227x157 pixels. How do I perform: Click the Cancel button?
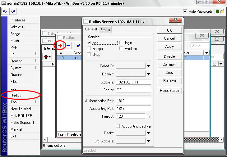tap(169, 38)
